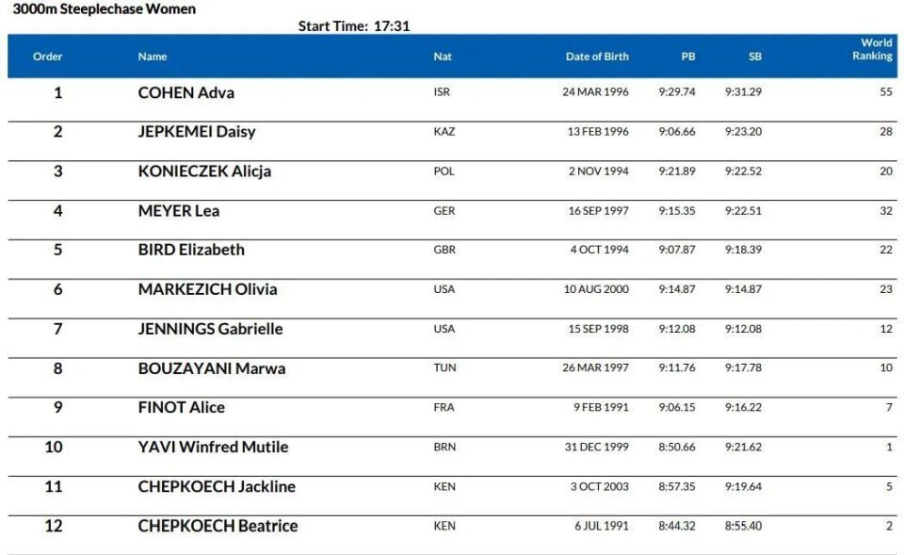Select the Nat column header
The image size is (904, 555).
(x=443, y=57)
